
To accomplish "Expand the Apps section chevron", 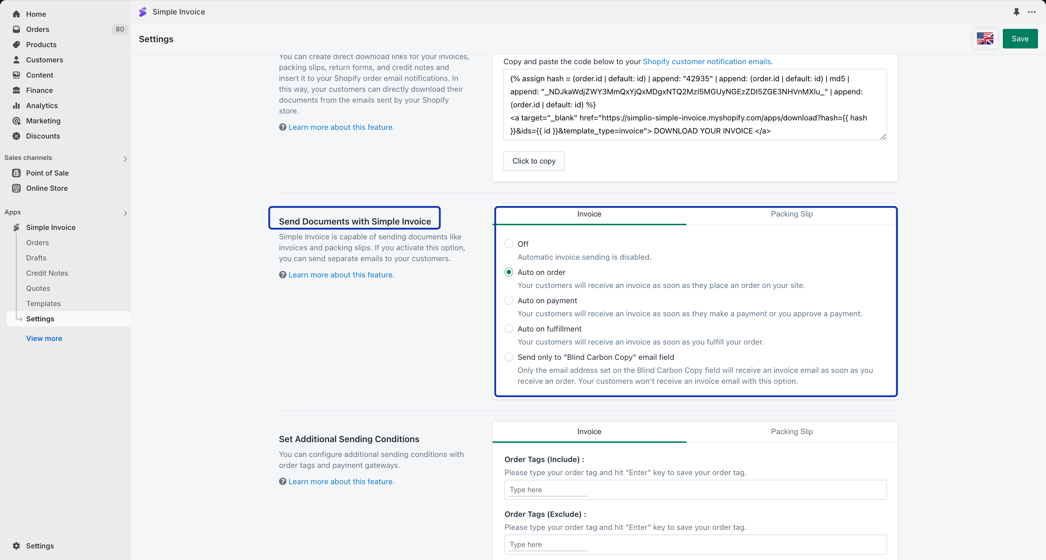I will (x=125, y=213).
